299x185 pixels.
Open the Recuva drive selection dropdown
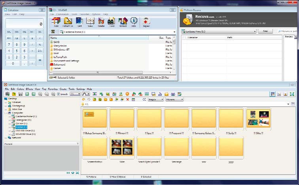click(x=255, y=32)
